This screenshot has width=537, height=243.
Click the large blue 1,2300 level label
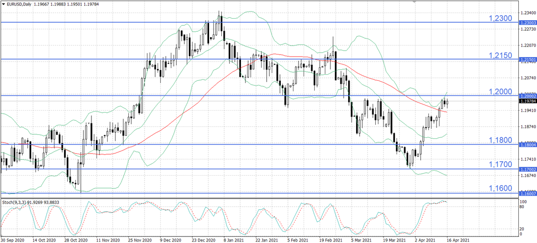click(x=500, y=18)
